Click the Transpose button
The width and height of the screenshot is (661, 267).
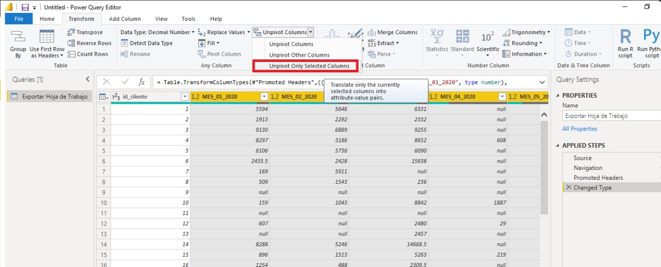[x=85, y=32]
